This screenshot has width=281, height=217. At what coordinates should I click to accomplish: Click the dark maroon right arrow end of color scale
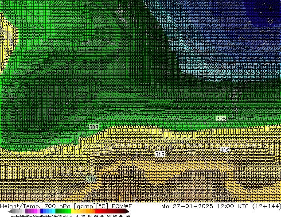(128, 211)
